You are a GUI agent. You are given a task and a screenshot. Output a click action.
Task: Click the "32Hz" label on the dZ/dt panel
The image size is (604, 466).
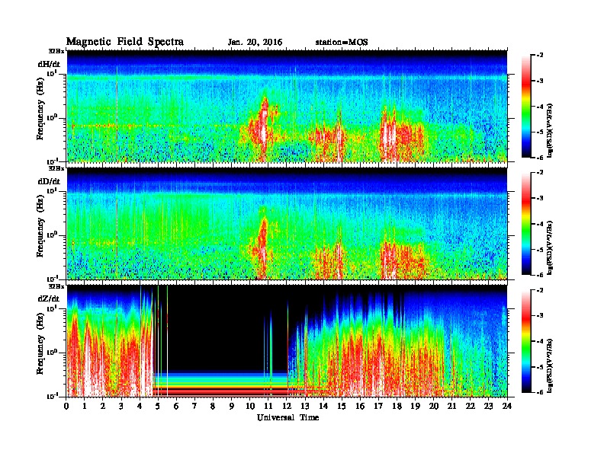(56, 286)
